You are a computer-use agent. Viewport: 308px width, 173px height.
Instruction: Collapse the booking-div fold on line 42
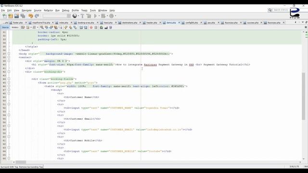click(9, 72)
